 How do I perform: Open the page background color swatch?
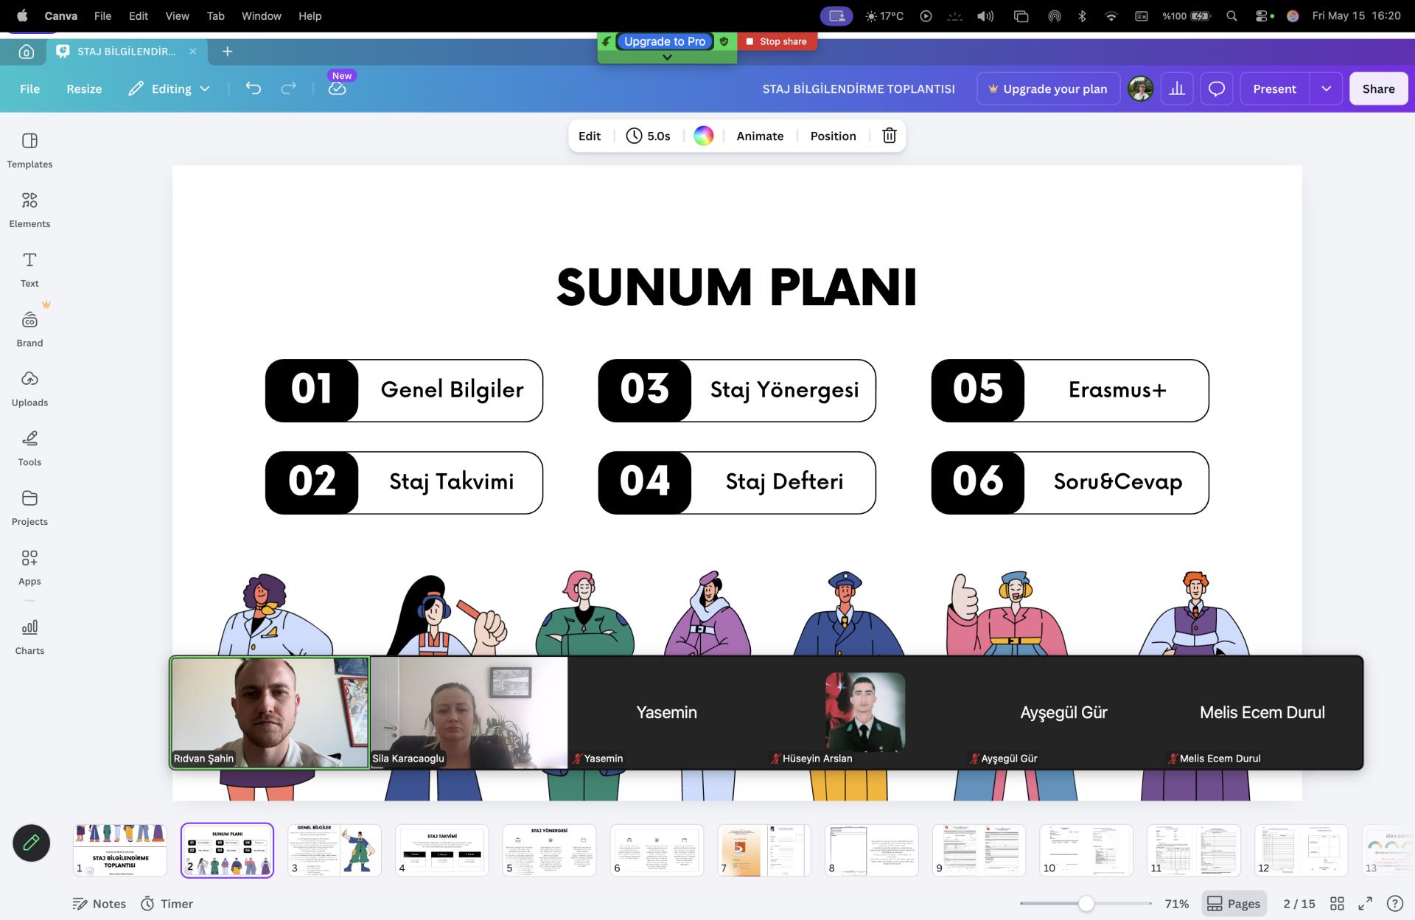tap(703, 136)
